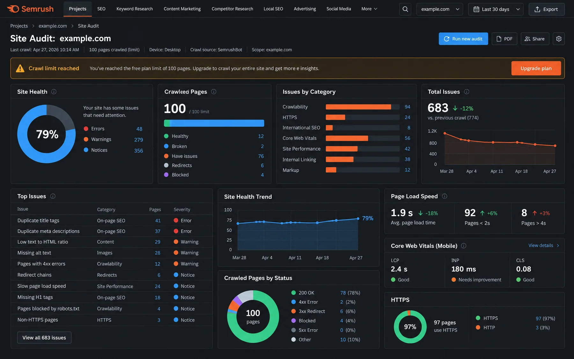The height and width of the screenshot is (359, 574).
Task: Expand the More navigation menu
Action: (369, 9)
